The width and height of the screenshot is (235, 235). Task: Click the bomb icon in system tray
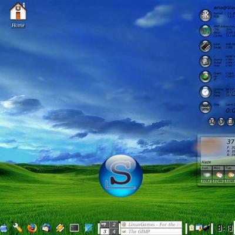click(206, 228)
